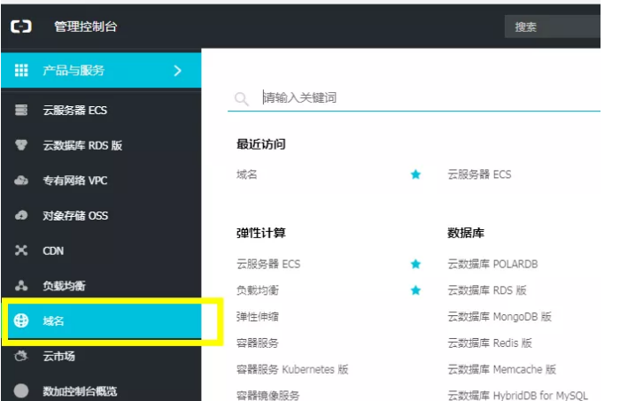Open 云数据库 Redis 版 link
This screenshot has width=620, height=401.
pyautogui.click(x=489, y=343)
